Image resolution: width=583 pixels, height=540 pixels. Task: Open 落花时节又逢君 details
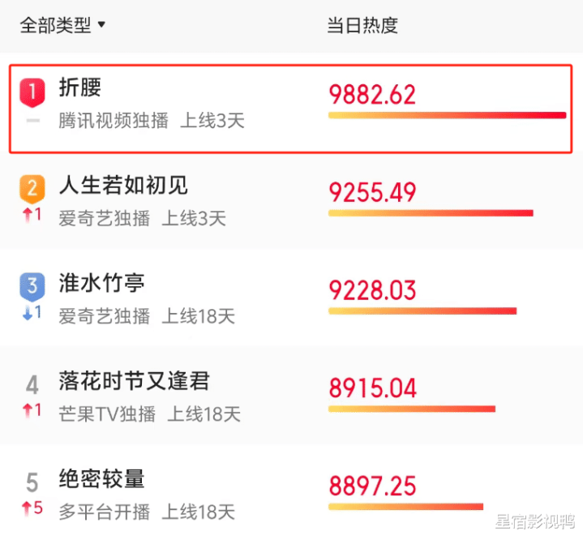point(135,381)
